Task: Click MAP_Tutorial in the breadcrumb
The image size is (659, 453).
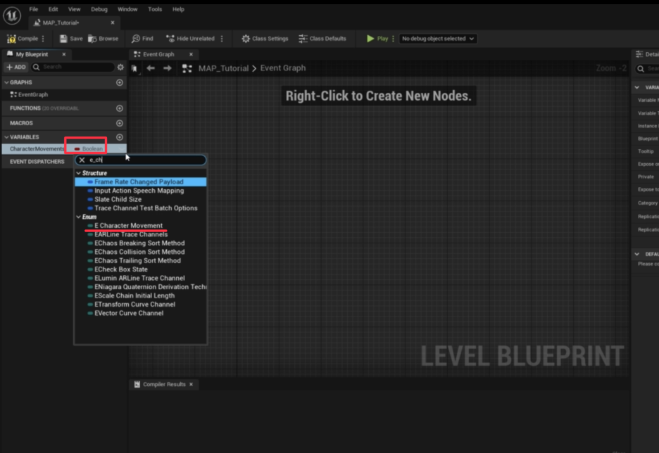Action: tap(223, 68)
